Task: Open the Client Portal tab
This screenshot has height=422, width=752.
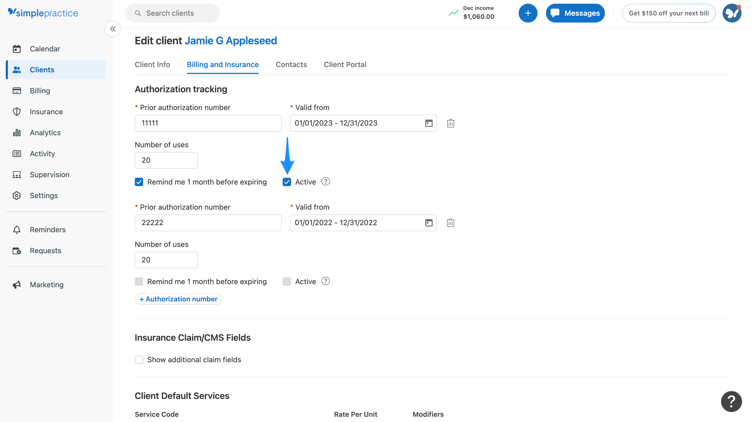Action: tap(345, 64)
